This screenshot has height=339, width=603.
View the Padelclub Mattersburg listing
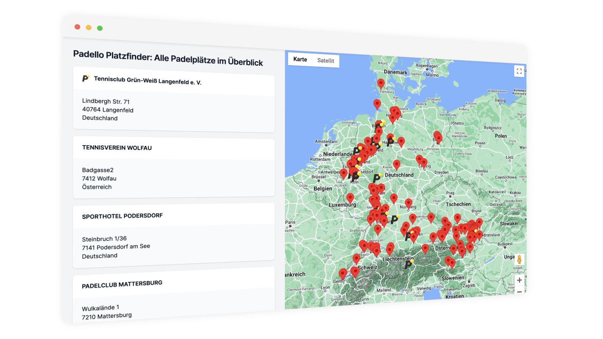(122, 283)
